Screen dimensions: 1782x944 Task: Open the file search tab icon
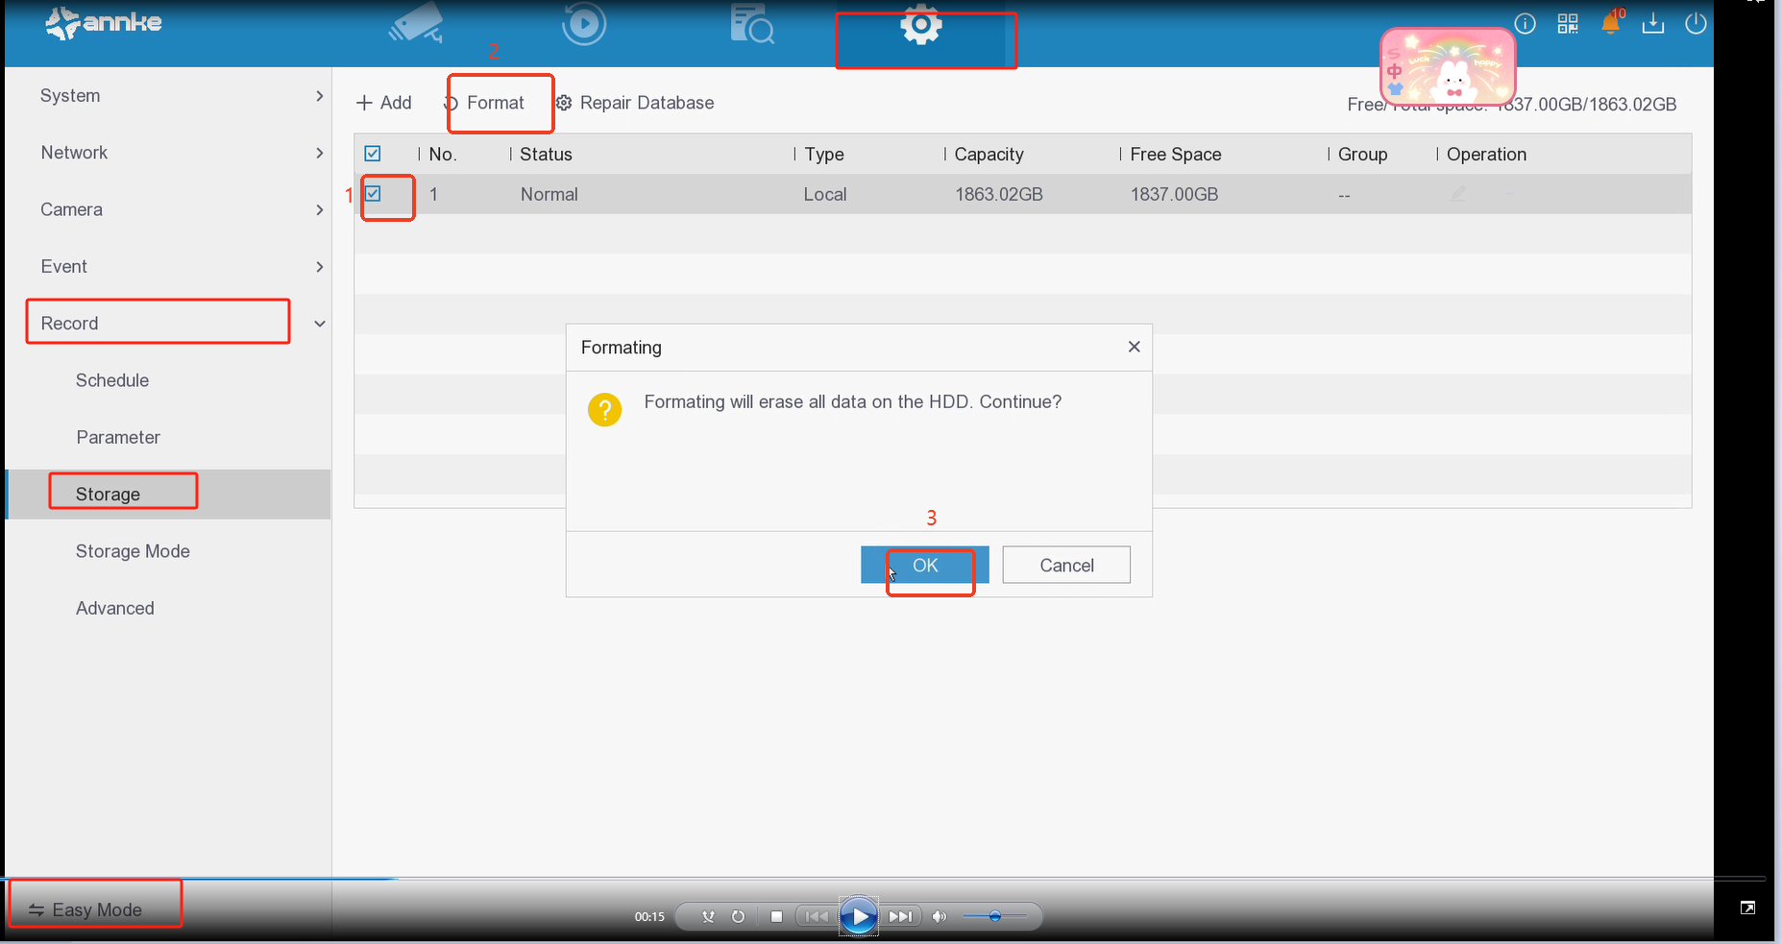coord(751,25)
